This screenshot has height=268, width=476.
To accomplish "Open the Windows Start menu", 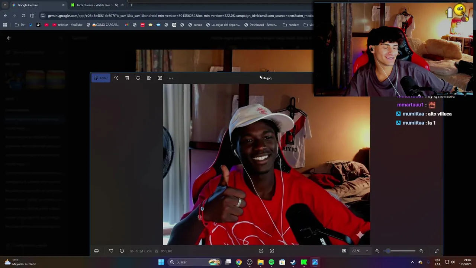I will pyautogui.click(x=161, y=262).
